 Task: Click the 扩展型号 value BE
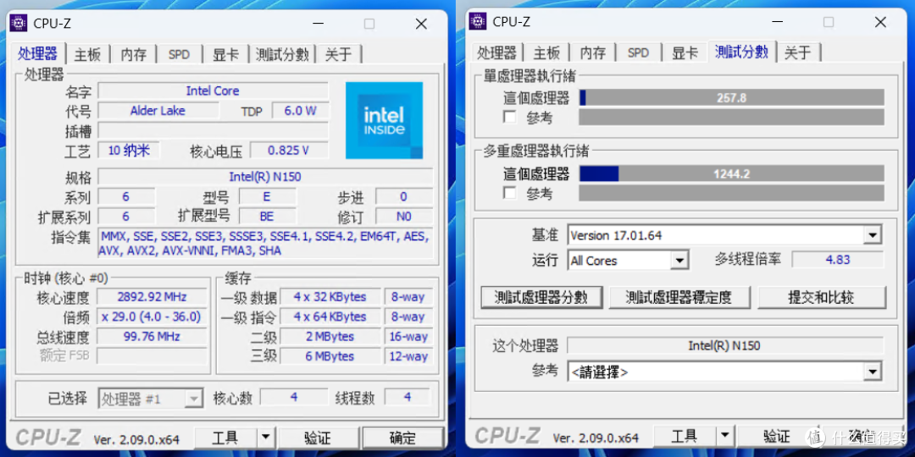click(267, 217)
